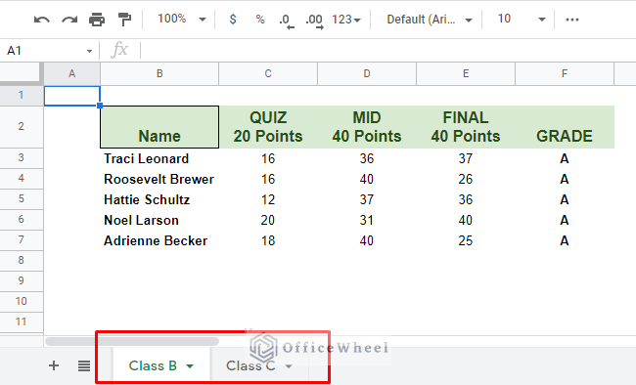Open the 123 more formats dropdown

[x=346, y=19]
